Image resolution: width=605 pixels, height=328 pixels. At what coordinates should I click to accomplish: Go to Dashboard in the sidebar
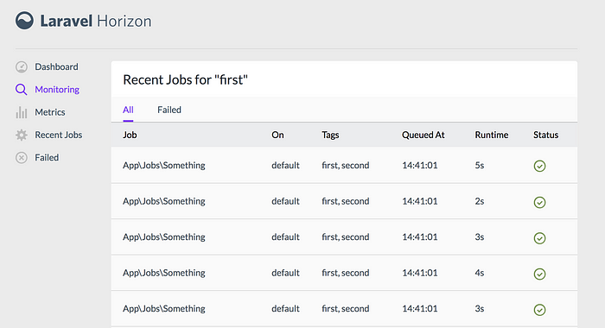point(56,66)
